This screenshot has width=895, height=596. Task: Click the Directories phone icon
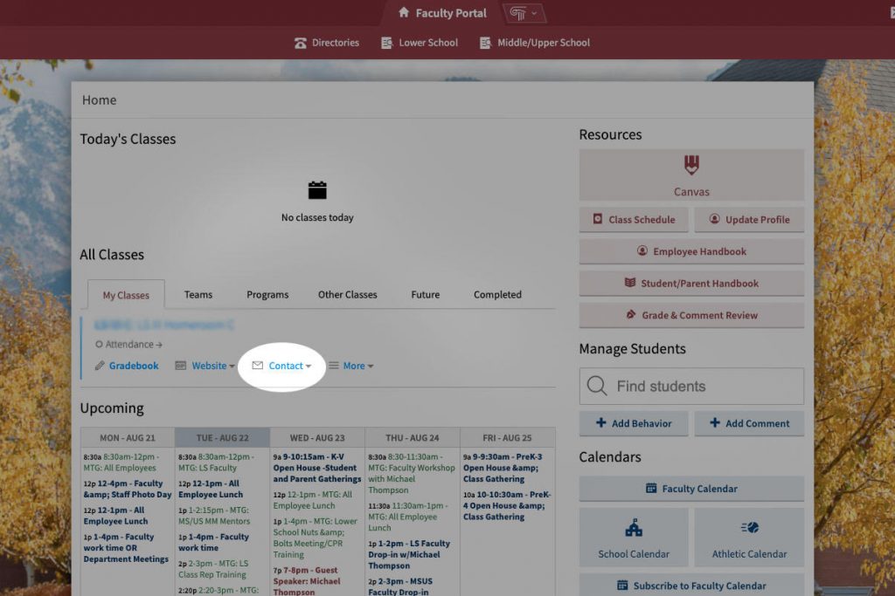pos(301,43)
